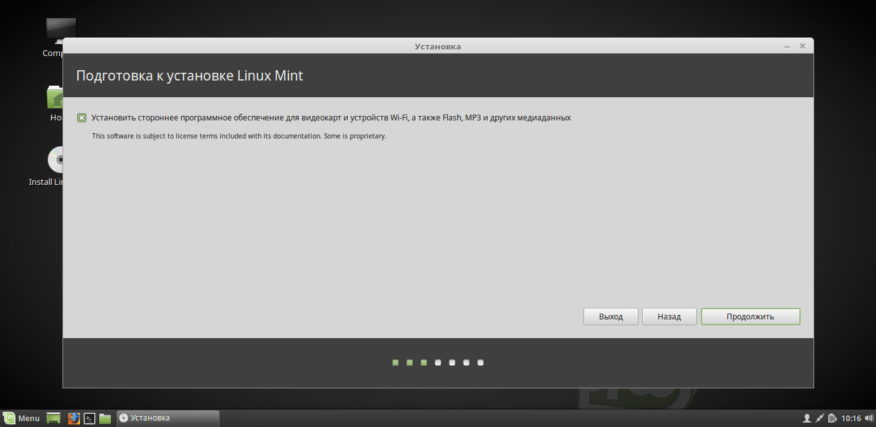Show desktop using the panel icon
The height and width of the screenshot is (427, 876).
click(54, 418)
